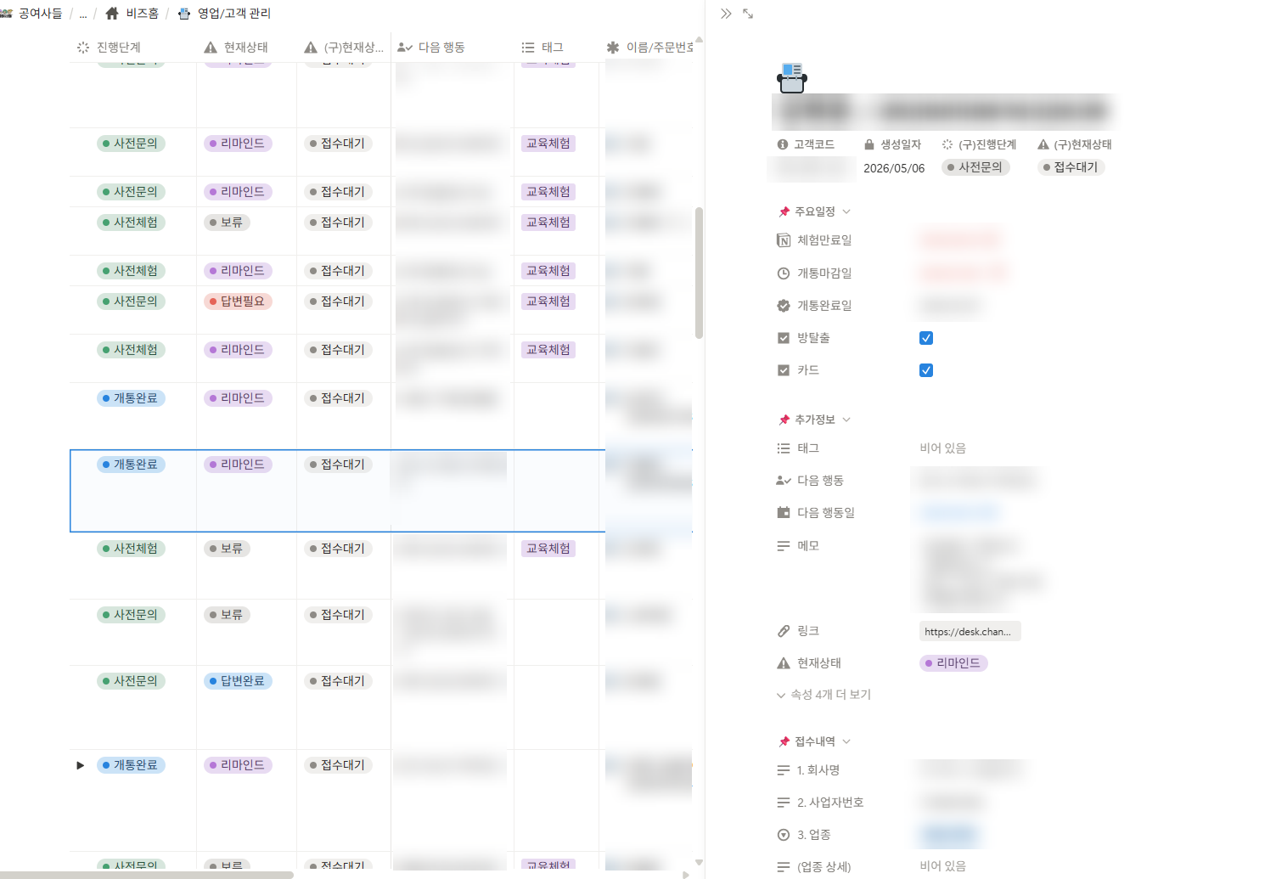Collapse the 접수내역 section chevron
The width and height of the screenshot is (1276, 879).
coord(846,741)
